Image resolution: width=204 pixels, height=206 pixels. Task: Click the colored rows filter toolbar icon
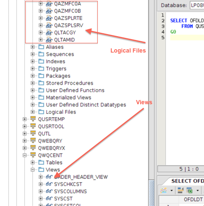[x=180, y=190]
